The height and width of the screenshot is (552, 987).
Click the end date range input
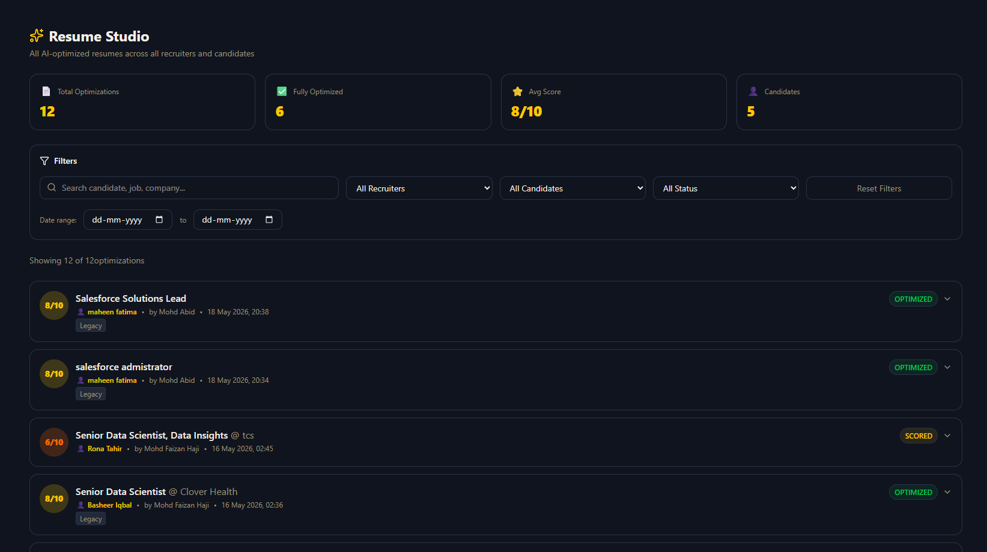click(x=238, y=220)
